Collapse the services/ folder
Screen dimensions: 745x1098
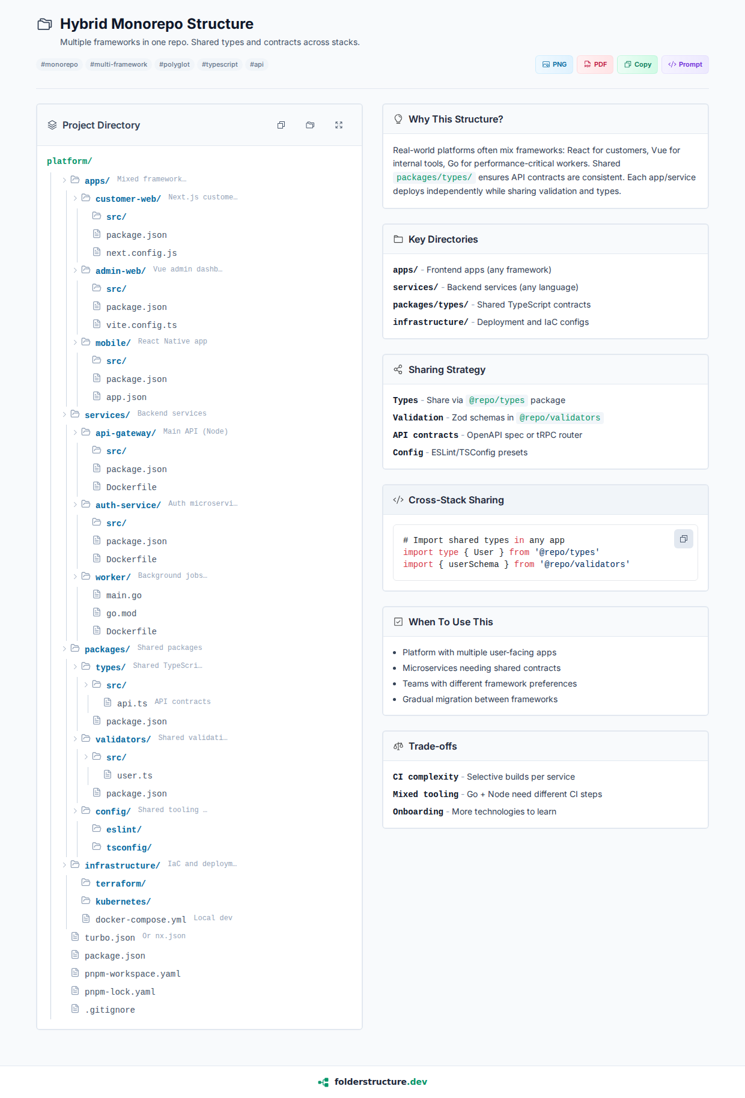pyautogui.click(x=64, y=414)
